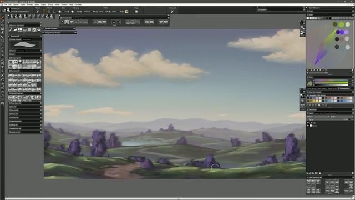The image size is (355, 200).
Task: Click the highlighted orange Media icon in the property bar
Action: click(127, 12)
